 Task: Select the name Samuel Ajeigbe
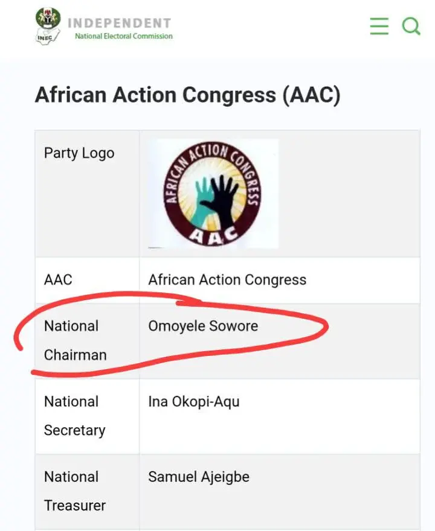199,477
